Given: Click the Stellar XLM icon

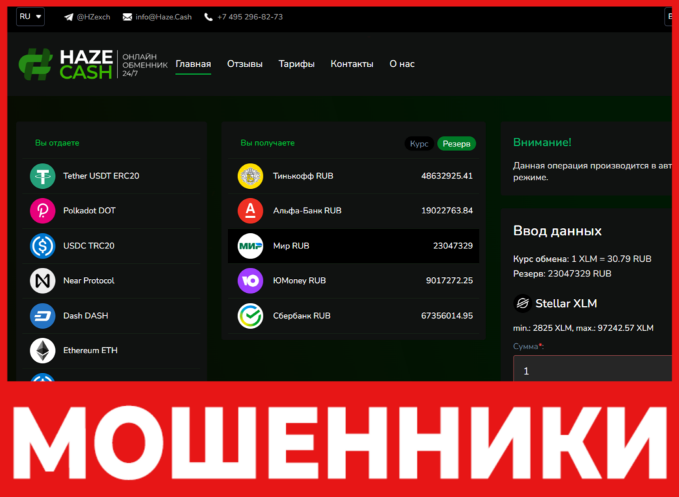Looking at the screenshot, I should point(523,303).
